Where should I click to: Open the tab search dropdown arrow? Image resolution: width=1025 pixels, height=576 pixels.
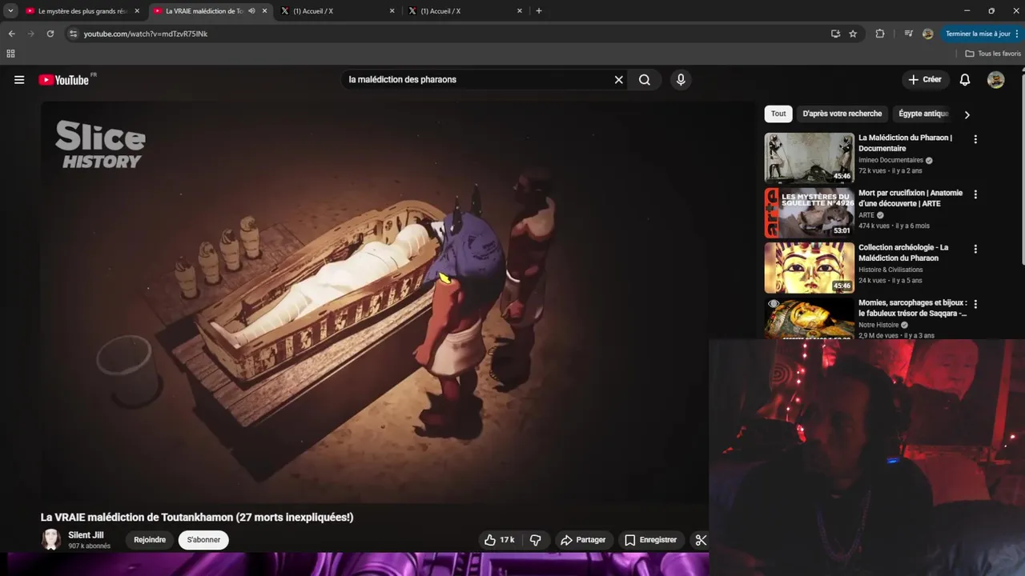[x=10, y=11]
